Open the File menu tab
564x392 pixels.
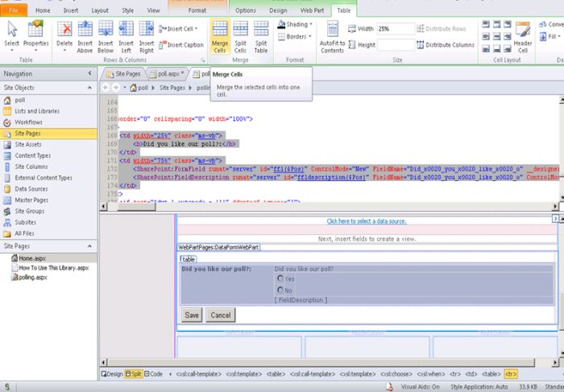point(14,10)
